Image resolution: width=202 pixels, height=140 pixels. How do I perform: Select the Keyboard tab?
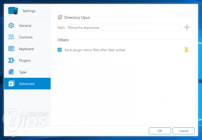pos(27,49)
